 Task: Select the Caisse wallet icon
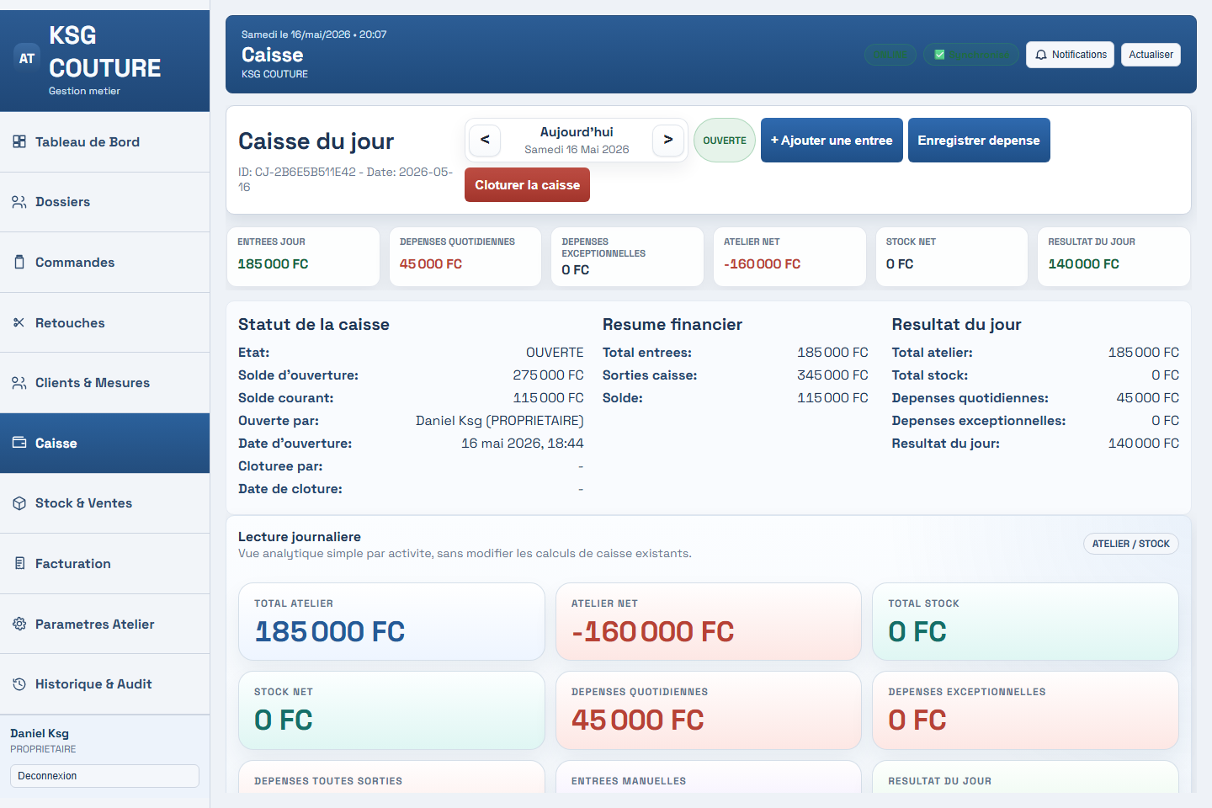click(x=19, y=443)
